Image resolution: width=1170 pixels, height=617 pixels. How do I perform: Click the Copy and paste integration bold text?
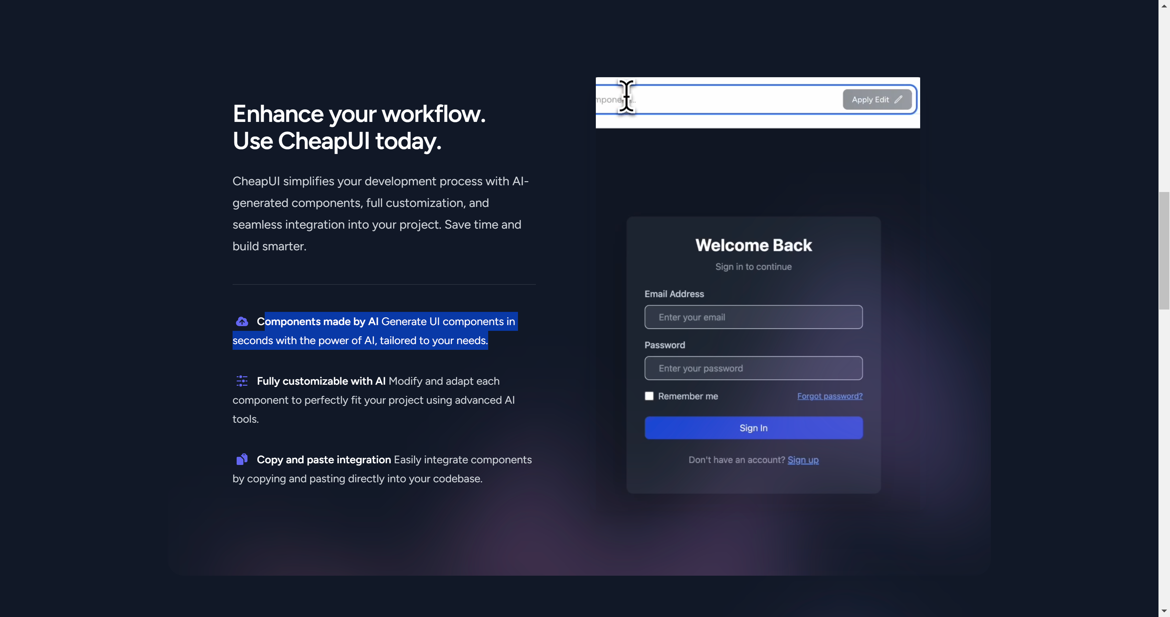[x=324, y=459]
